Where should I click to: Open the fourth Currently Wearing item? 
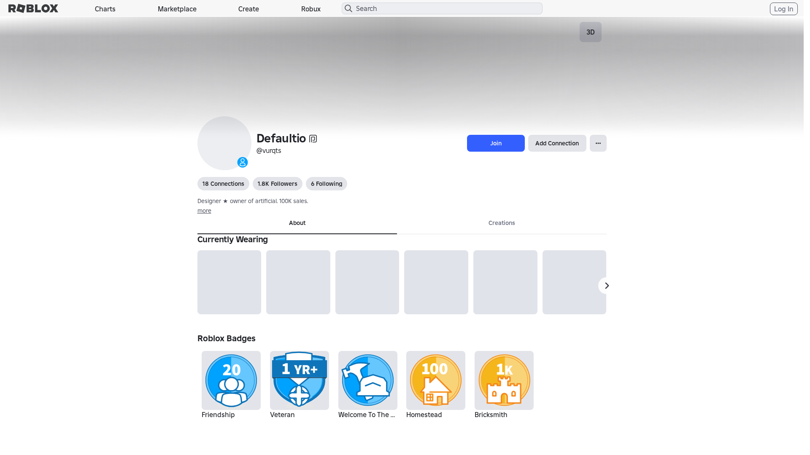pyautogui.click(x=436, y=282)
